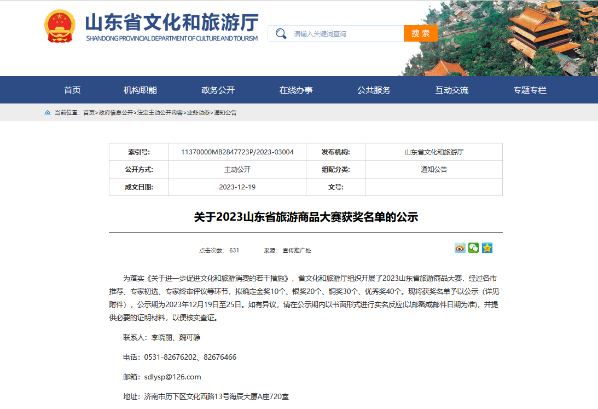Go to 业务动态 in breadcrumb
Viewport: 598px width, 409px height.
[198, 113]
